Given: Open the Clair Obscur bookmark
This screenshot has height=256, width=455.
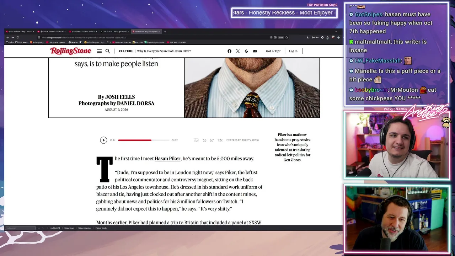Looking at the screenshot, I should coord(56,42).
